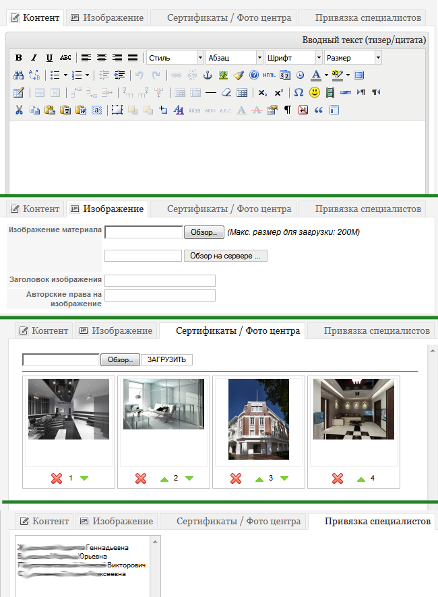
Task: Insert blockquote with the quote marks icon
Action: 318,110
